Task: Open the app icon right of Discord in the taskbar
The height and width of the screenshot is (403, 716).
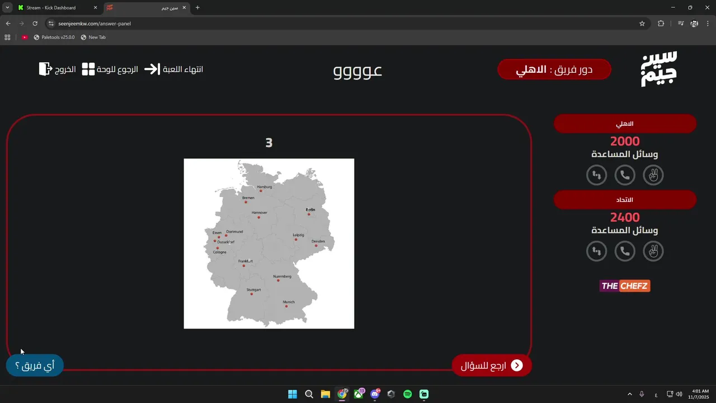Action: [x=391, y=394]
